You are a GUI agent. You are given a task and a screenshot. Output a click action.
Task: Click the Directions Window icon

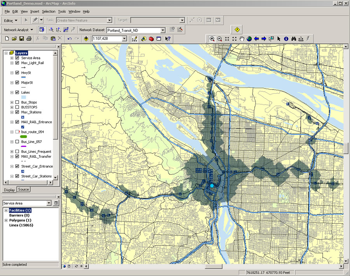[73, 30]
